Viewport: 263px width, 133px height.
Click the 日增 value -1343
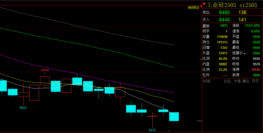coord(223,48)
